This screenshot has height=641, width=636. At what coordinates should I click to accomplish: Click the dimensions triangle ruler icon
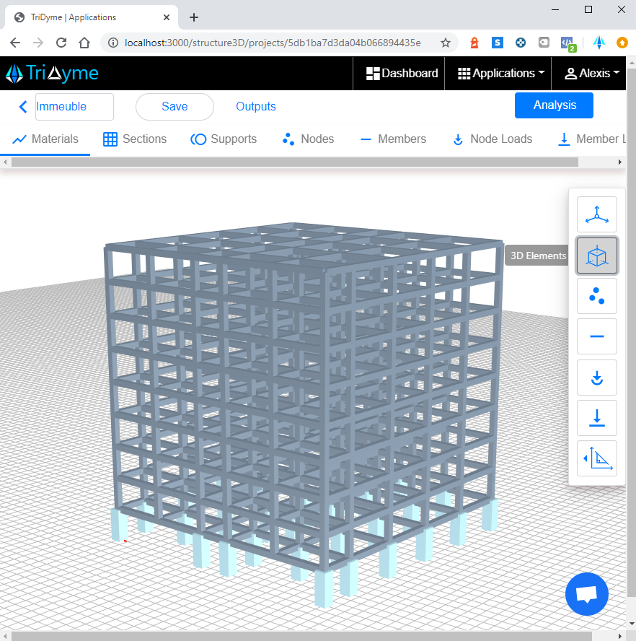coord(597,458)
